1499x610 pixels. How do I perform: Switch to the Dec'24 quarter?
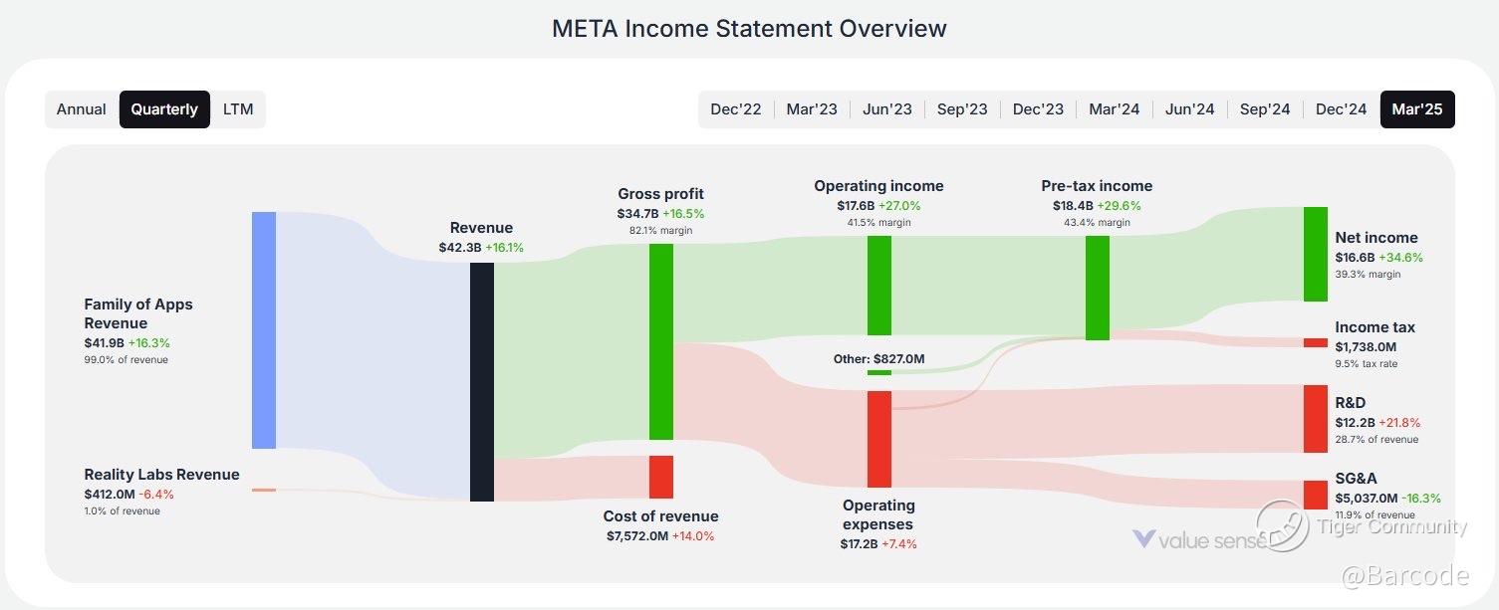(x=1341, y=109)
